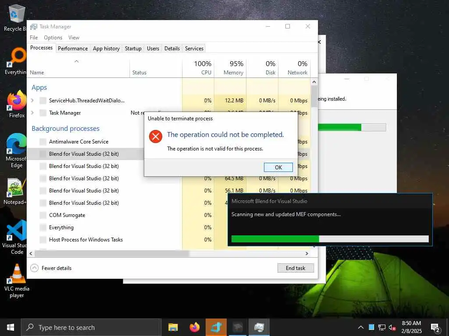Screen dimensions: 449x336
Task: Expand the Task Manager app row
Action: click(32, 112)
